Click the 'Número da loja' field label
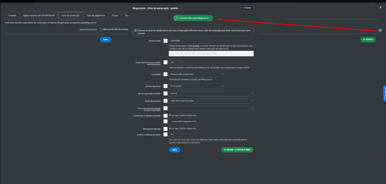This screenshot has height=184, width=386. click(155, 41)
